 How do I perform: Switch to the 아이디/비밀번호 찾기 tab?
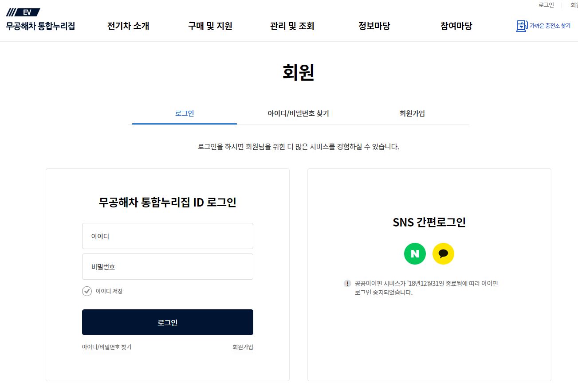point(298,113)
